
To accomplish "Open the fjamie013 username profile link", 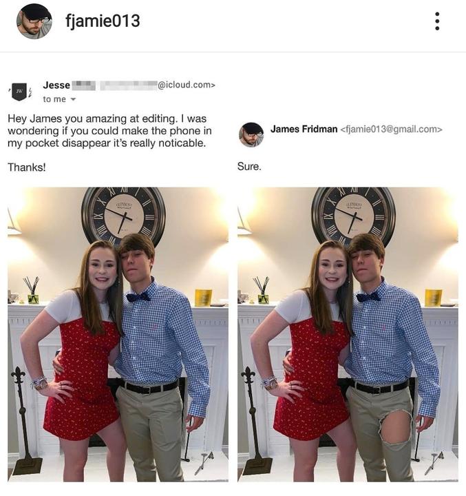I will point(103,21).
